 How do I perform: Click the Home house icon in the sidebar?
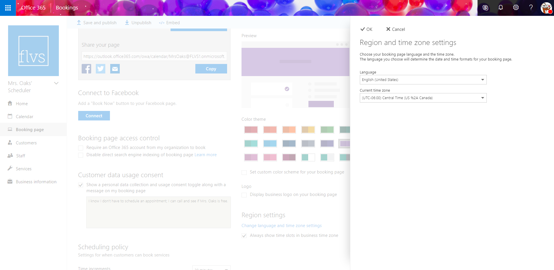[10, 103]
